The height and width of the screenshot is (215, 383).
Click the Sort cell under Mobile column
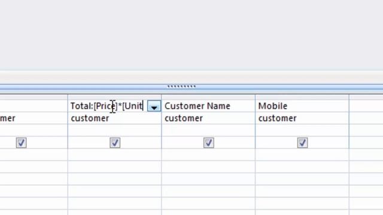pyautogui.click(x=302, y=130)
